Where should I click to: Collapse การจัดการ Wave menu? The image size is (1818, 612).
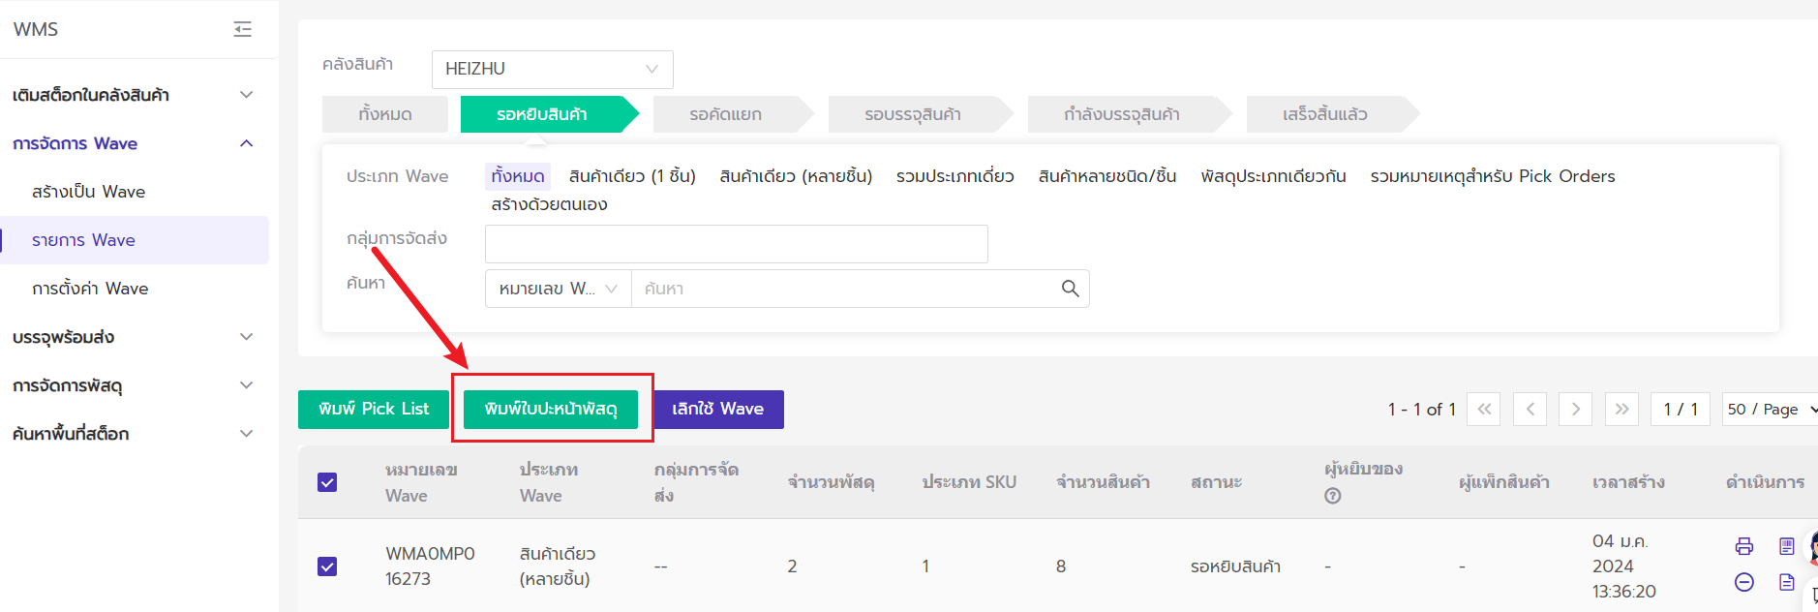coord(135,143)
